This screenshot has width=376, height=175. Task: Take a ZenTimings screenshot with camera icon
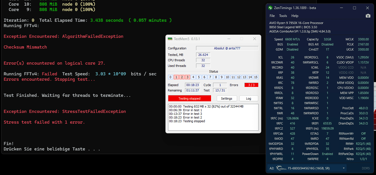pos(368,16)
